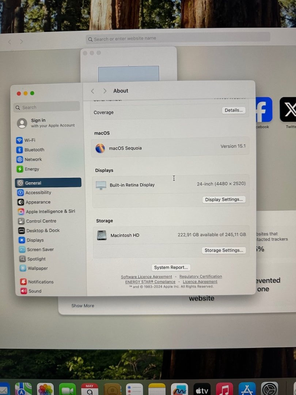Open Energy settings
296x395 pixels.
[28, 169]
